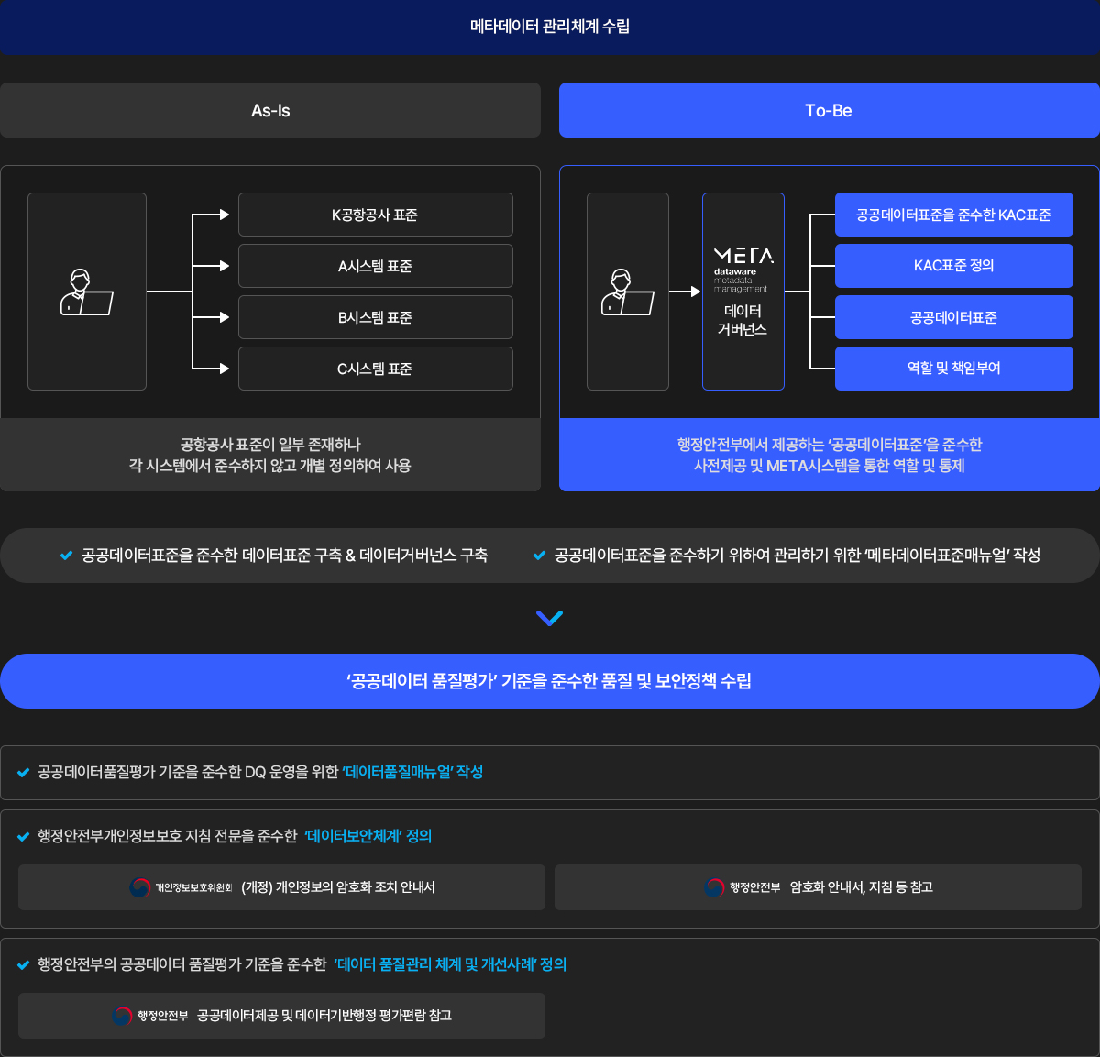The width and height of the screenshot is (1100, 1057).
Task: Click the '데이터보안체계' 정의 highlighted text
Action: point(368,836)
